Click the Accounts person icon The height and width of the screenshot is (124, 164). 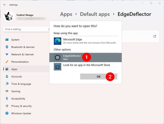tap(7, 76)
